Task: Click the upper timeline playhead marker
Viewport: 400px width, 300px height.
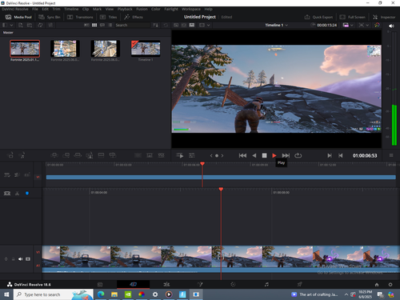Action: tap(202, 163)
